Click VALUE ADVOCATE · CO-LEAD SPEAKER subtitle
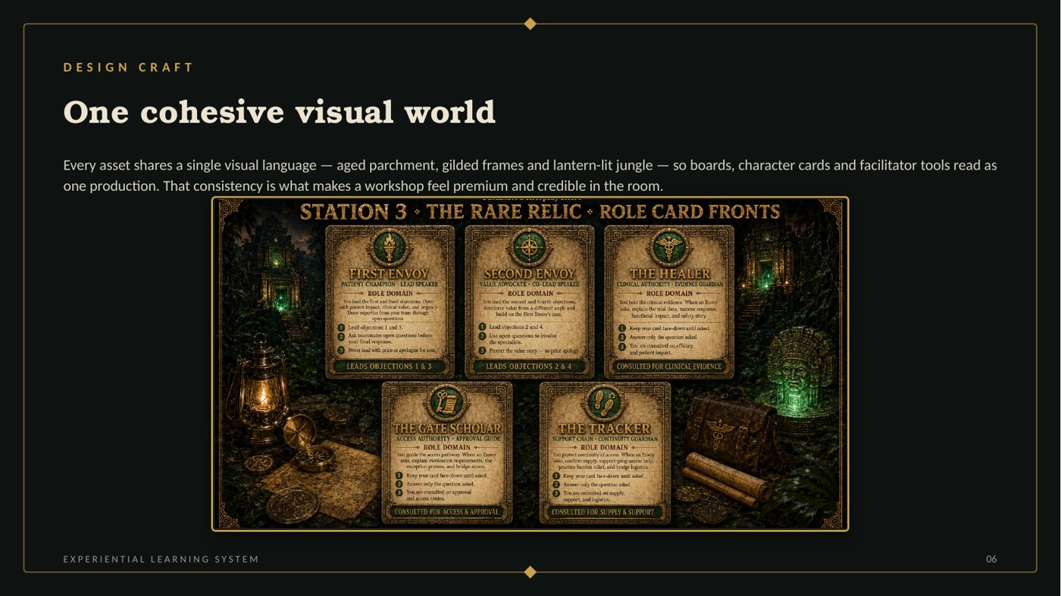This screenshot has height=596, width=1061. [x=529, y=285]
